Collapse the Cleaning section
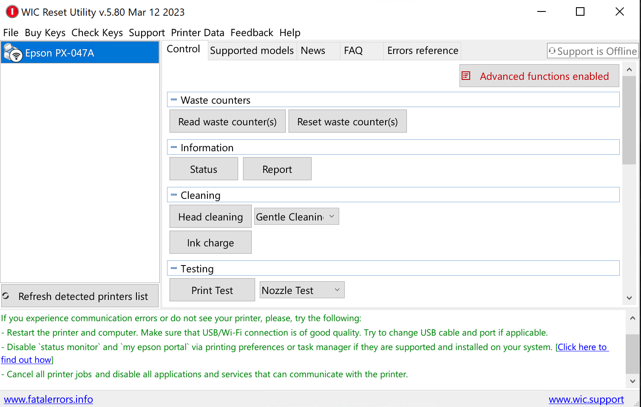 tap(173, 195)
